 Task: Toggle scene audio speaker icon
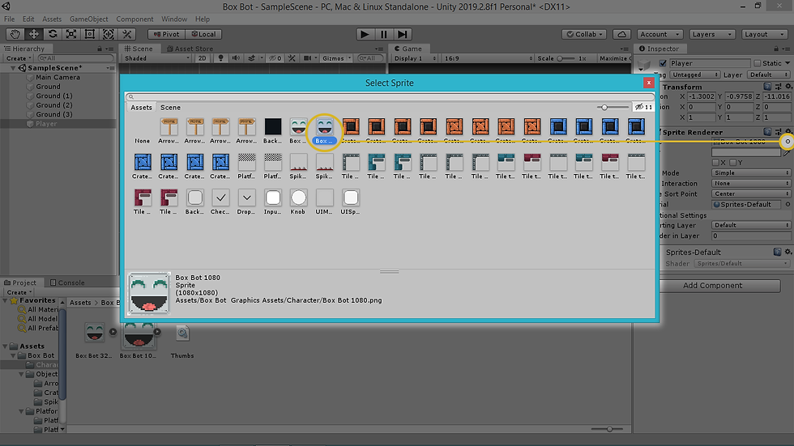[x=236, y=58]
